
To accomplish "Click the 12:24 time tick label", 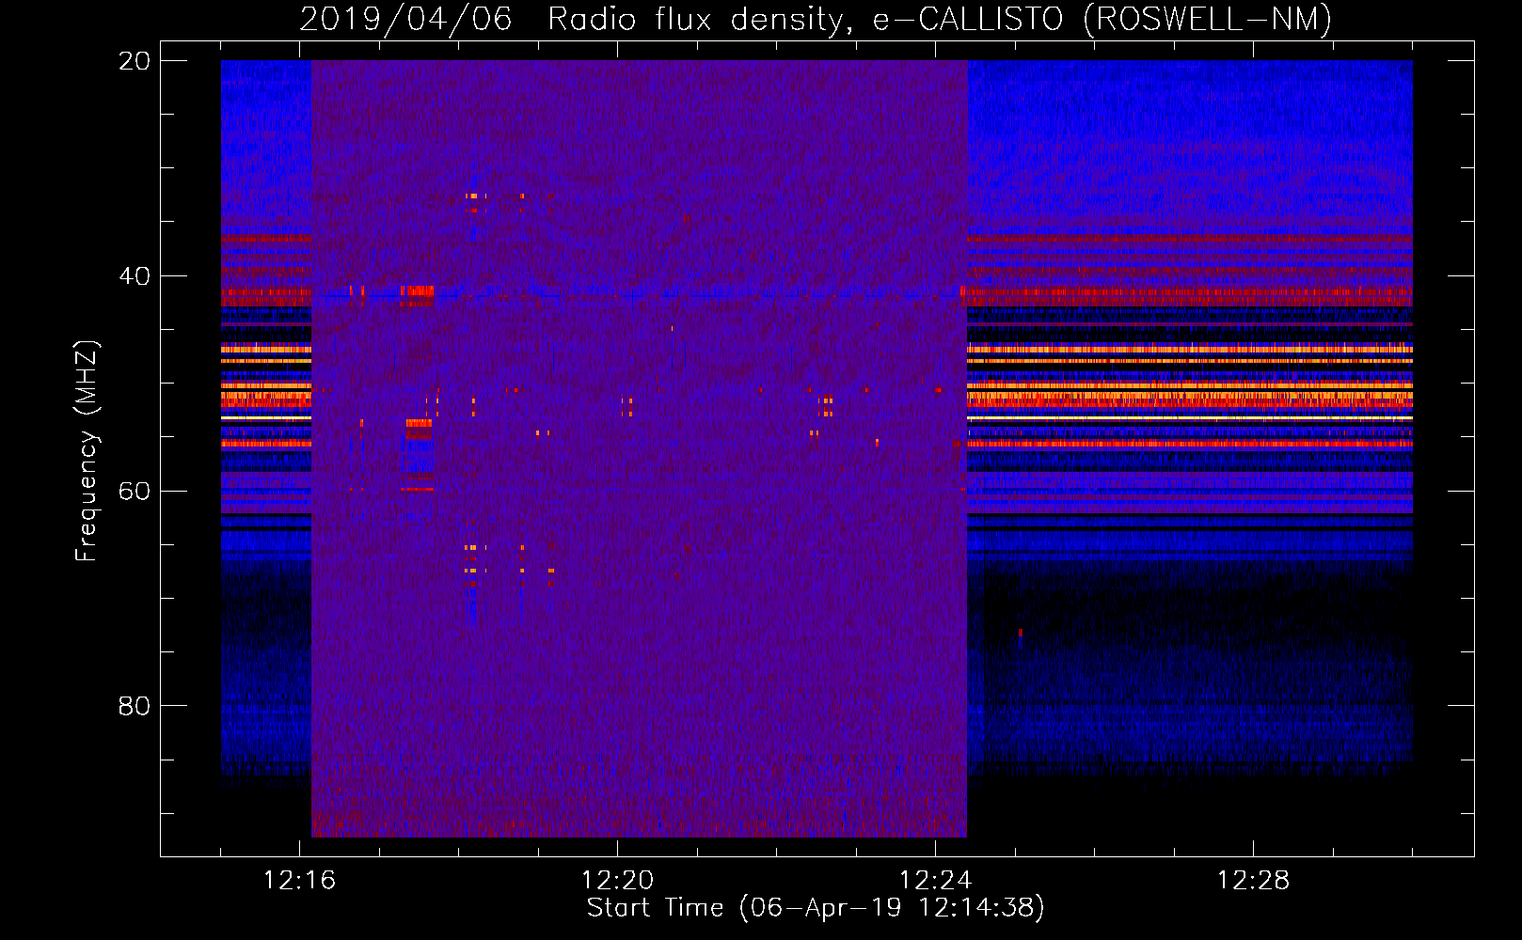I will (x=935, y=880).
